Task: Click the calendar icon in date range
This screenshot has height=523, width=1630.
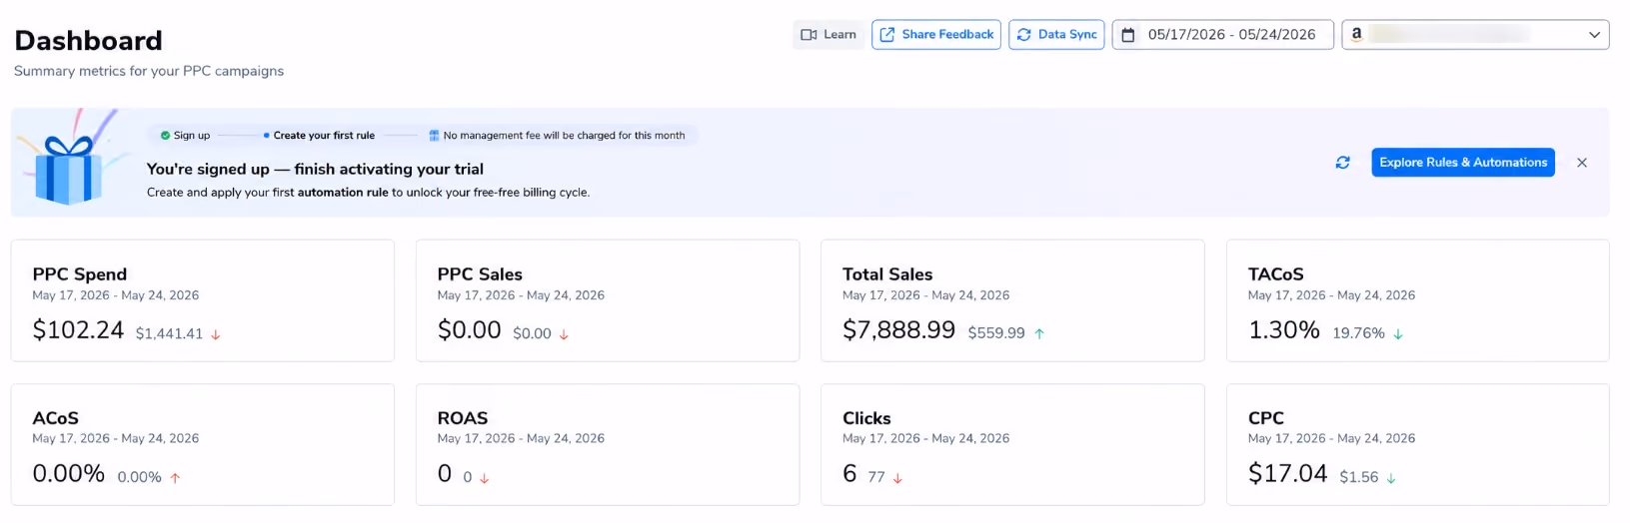Action: click(1128, 35)
